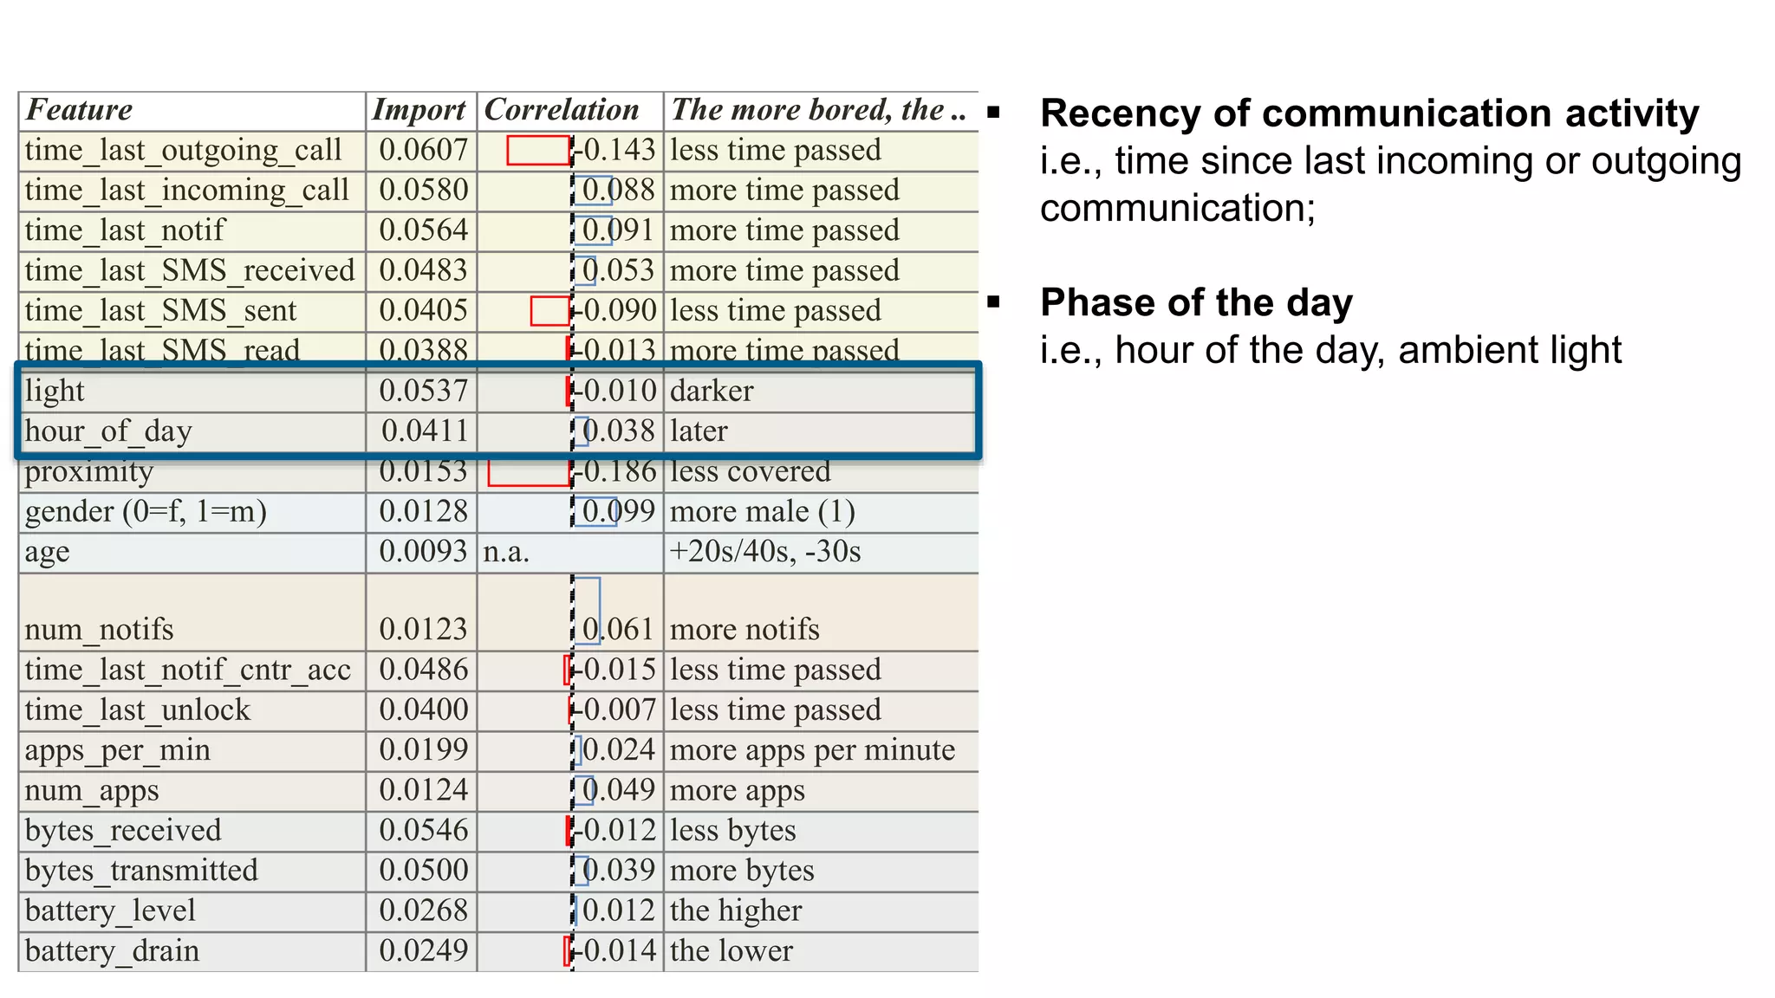Viewport: 1775px width, 998px height.
Task: Click correlation value -0.186 for proximity
Action: pyautogui.click(x=615, y=472)
